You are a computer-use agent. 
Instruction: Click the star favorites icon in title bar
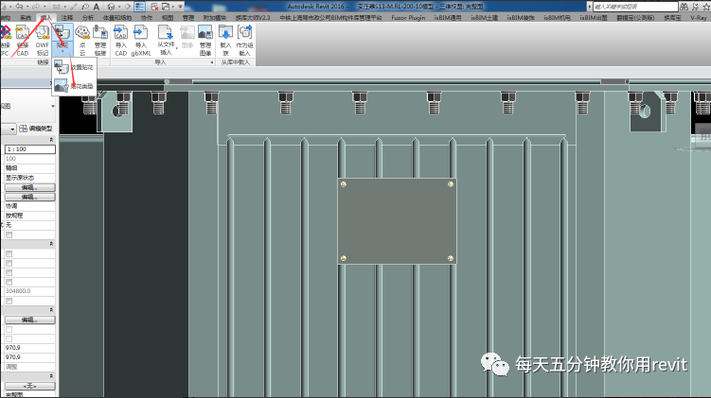click(x=705, y=7)
